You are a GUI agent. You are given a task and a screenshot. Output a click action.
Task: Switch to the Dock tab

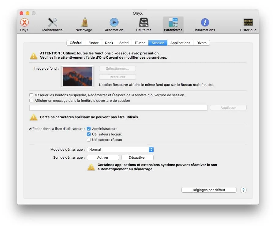[109, 43]
